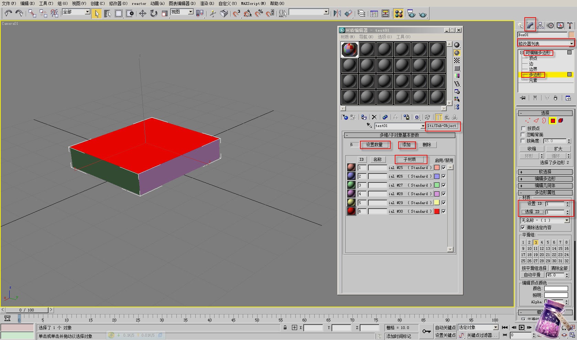Enable the 忽略背面 checkbox
The image size is (577, 340).
point(523,135)
